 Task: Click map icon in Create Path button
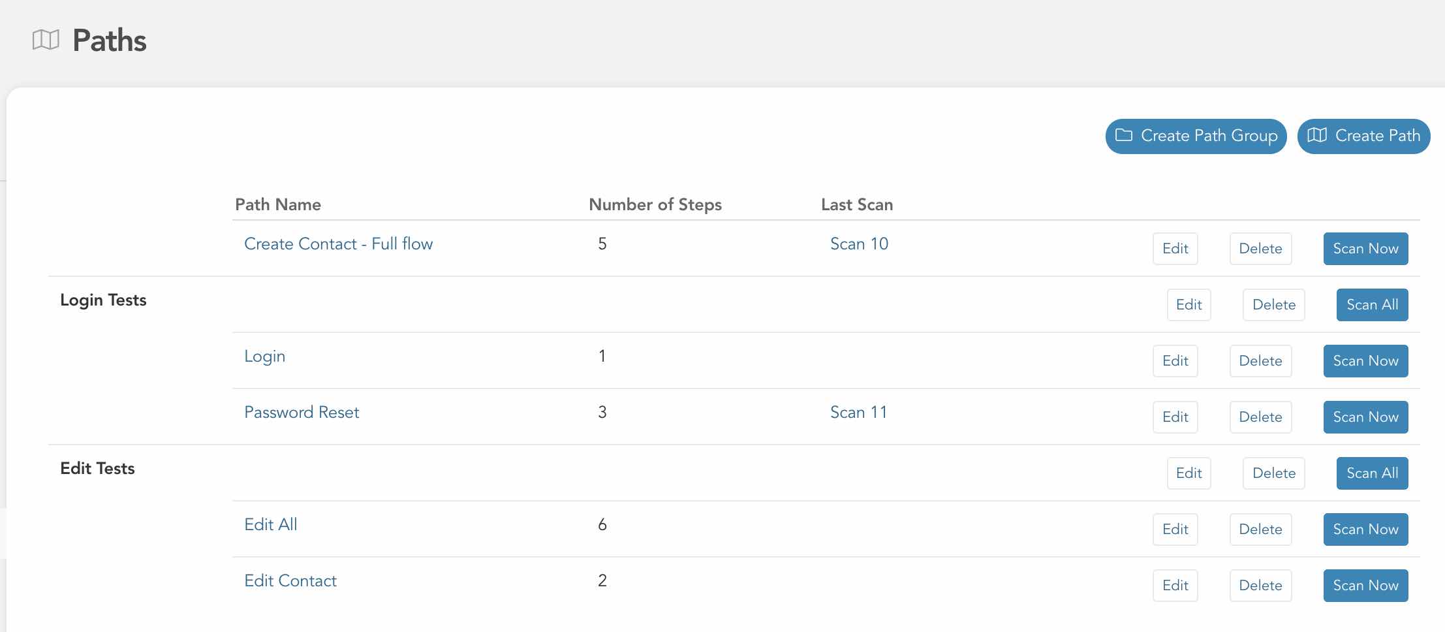(x=1317, y=135)
